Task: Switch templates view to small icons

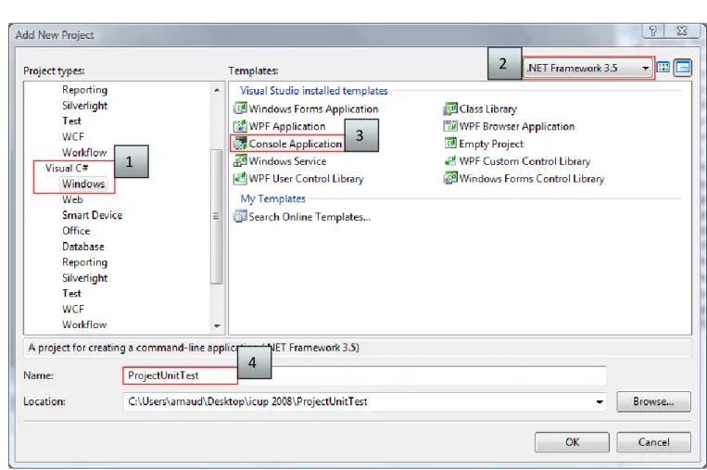Action: pyautogui.click(x=683, y=68)
